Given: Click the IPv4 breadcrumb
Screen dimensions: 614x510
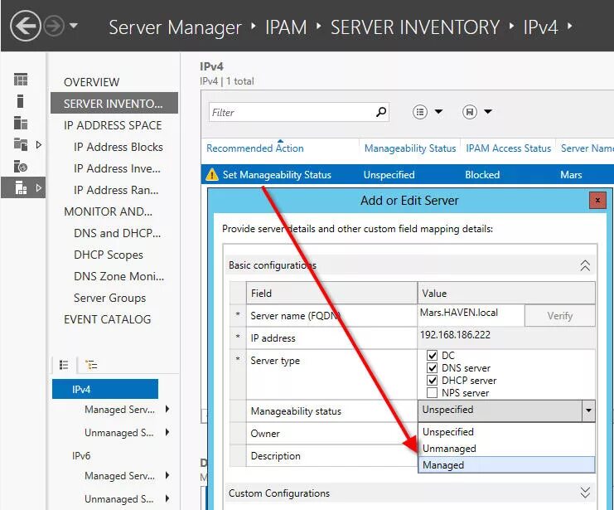Looking at the screenshot, I should click(x=540, y=27).
